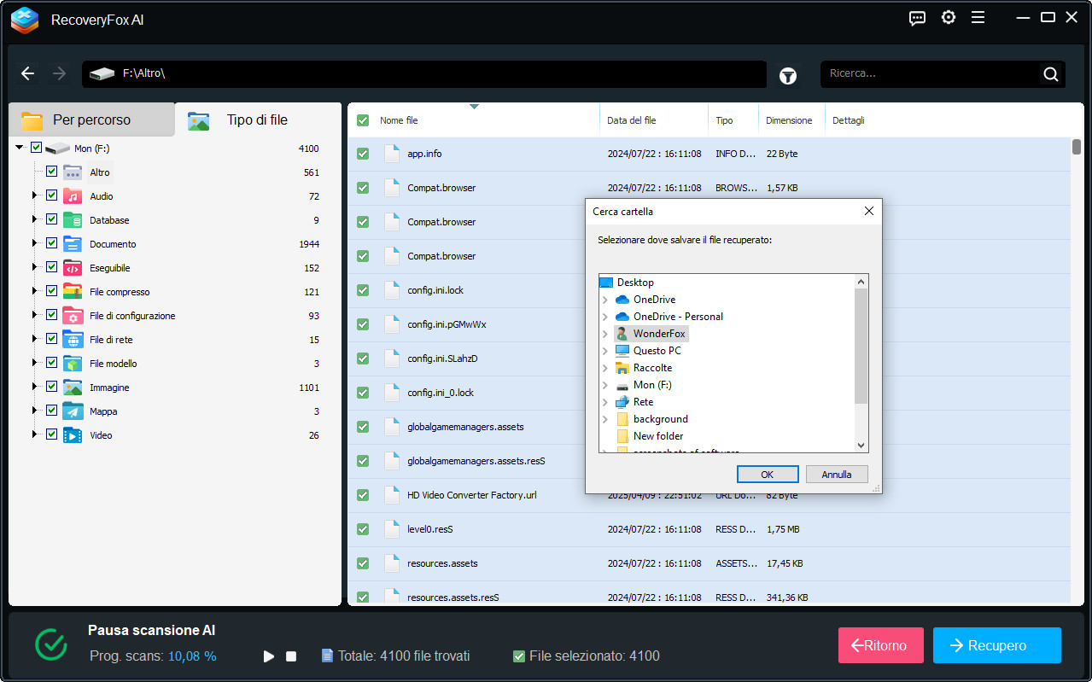This screenshot has height=682, width=1092.
Task: Sort by the Nome file column
Action: click(x=399, y=120)
